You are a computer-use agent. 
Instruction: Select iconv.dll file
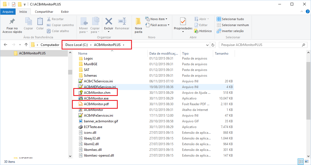coord(90,133)
